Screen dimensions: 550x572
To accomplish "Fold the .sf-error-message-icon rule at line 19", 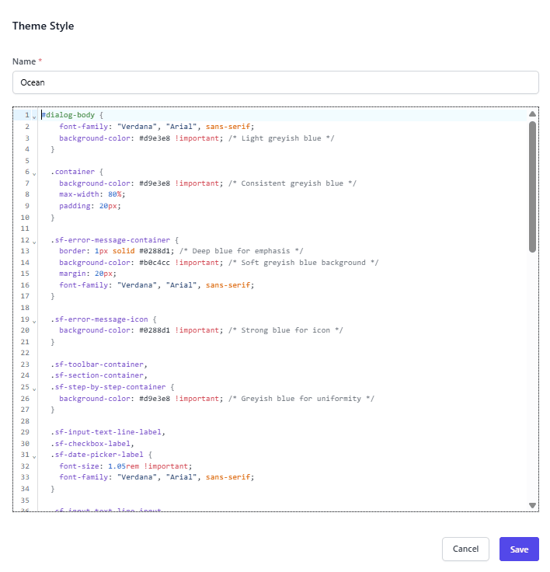I will pyautogui.click(x=34, y=320).
